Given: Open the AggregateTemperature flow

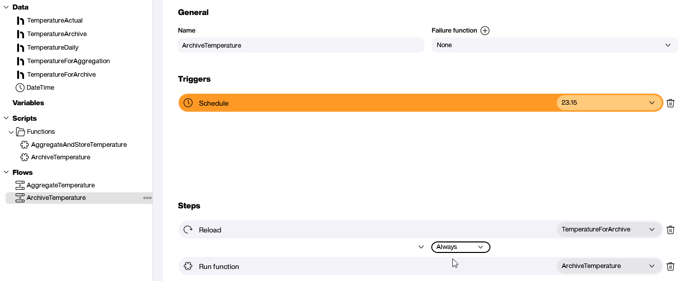Looking at the screenshot, I should click(x=60, y=185).
